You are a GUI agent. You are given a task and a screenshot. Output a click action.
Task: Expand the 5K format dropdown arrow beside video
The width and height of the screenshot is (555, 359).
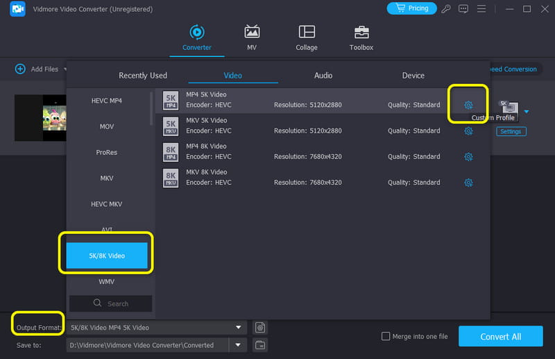527,111
